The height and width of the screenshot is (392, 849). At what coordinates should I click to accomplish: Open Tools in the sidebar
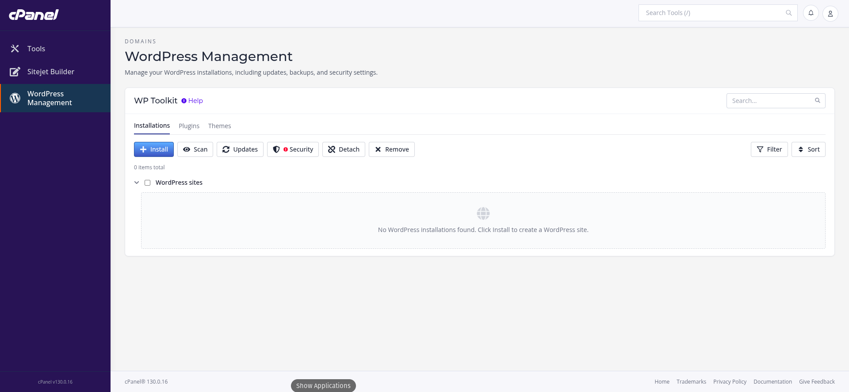[x=55, y=49]
